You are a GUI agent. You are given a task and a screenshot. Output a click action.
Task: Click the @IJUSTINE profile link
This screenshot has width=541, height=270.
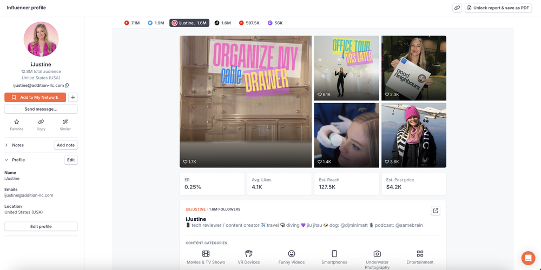[196, 210]
